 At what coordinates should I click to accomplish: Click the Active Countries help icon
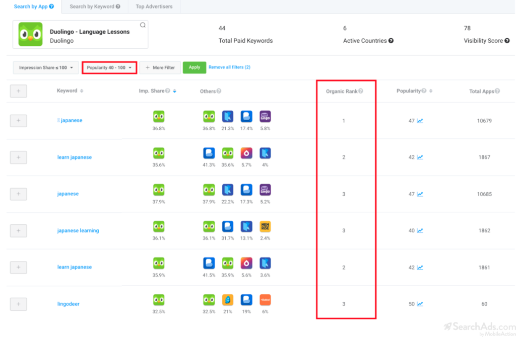pyautogui.click(x=391, y=41)
